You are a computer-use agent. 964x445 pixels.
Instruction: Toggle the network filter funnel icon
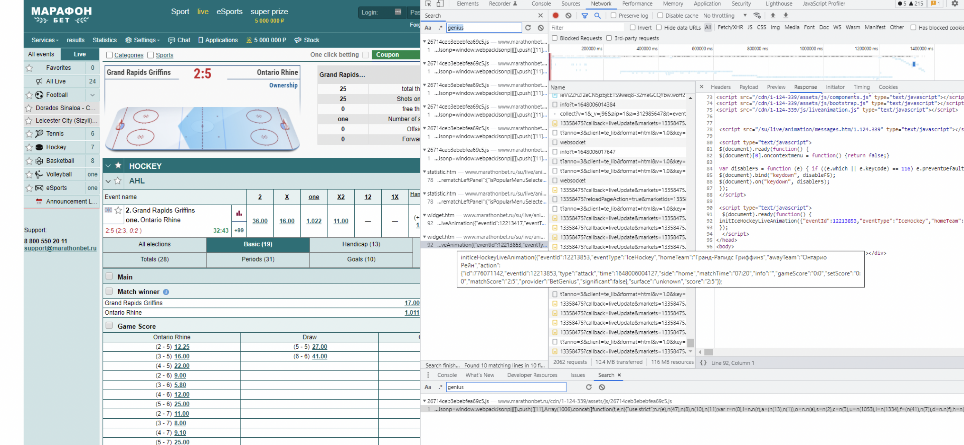click(584, 15)
